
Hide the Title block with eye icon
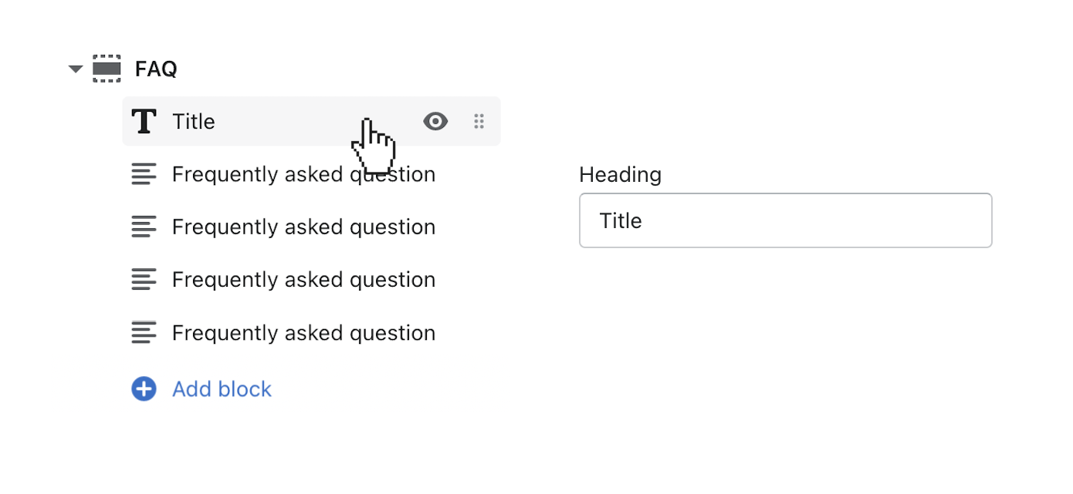tap(435, 121)
